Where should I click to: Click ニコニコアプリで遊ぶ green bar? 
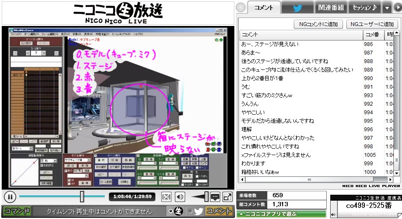pyautogui.click(x=281, y=214)
